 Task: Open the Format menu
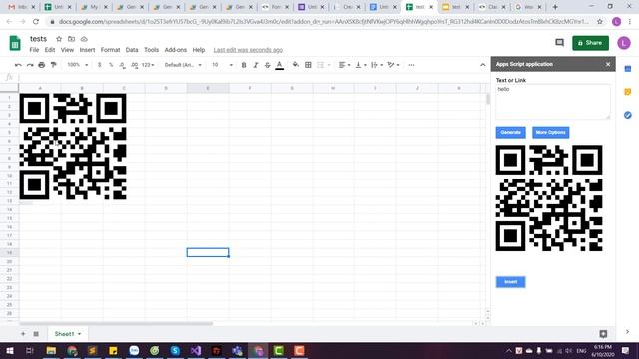[110, 50]
